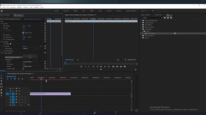Step back one frame
The image size is (206, 115).
(97, 67)
